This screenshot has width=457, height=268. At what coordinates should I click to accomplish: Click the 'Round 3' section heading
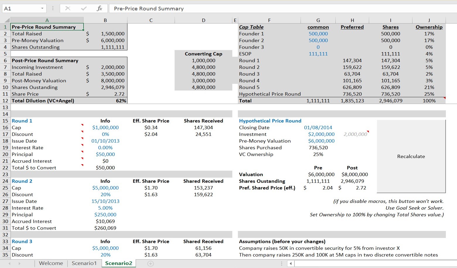coord(22,242)
